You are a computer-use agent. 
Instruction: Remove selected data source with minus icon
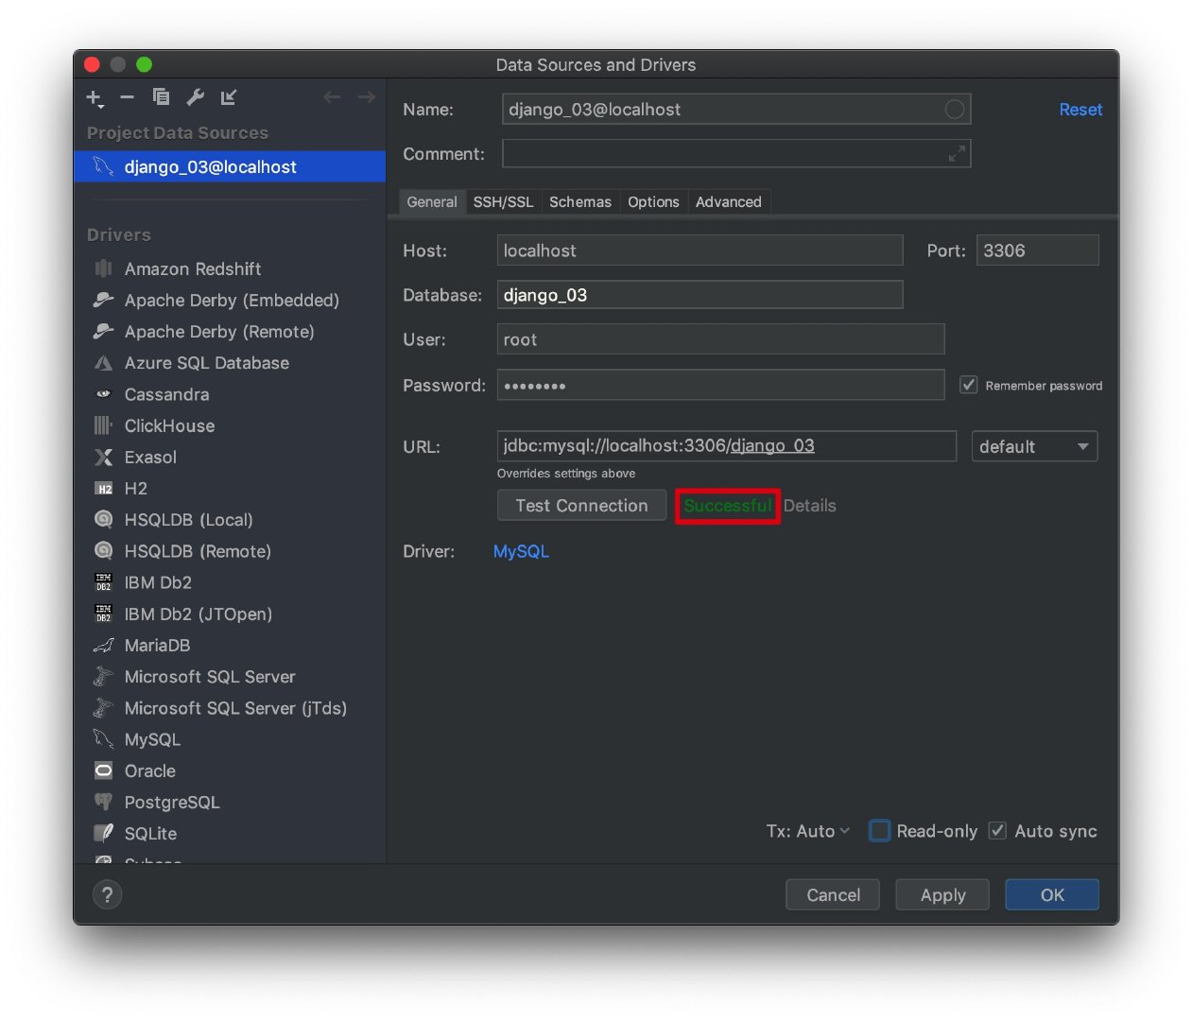(x=127, y=96)
